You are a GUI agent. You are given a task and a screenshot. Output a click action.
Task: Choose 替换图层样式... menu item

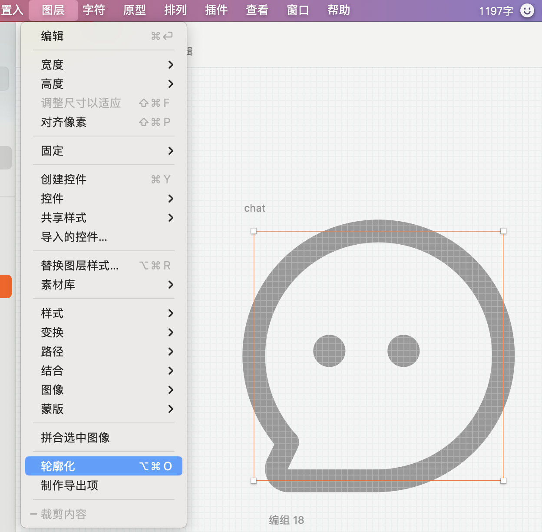[x=104, y=266]
